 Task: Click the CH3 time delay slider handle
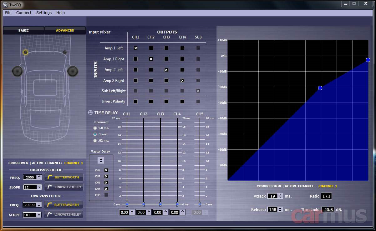(160, 204)
